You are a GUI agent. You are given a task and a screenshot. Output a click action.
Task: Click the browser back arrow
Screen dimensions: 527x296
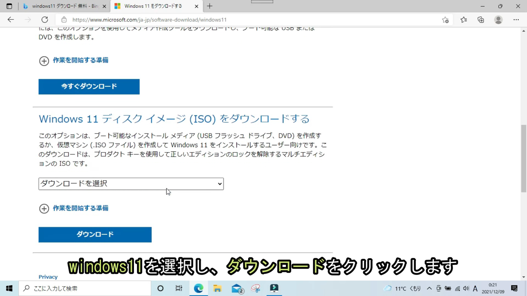pos(11,20)
